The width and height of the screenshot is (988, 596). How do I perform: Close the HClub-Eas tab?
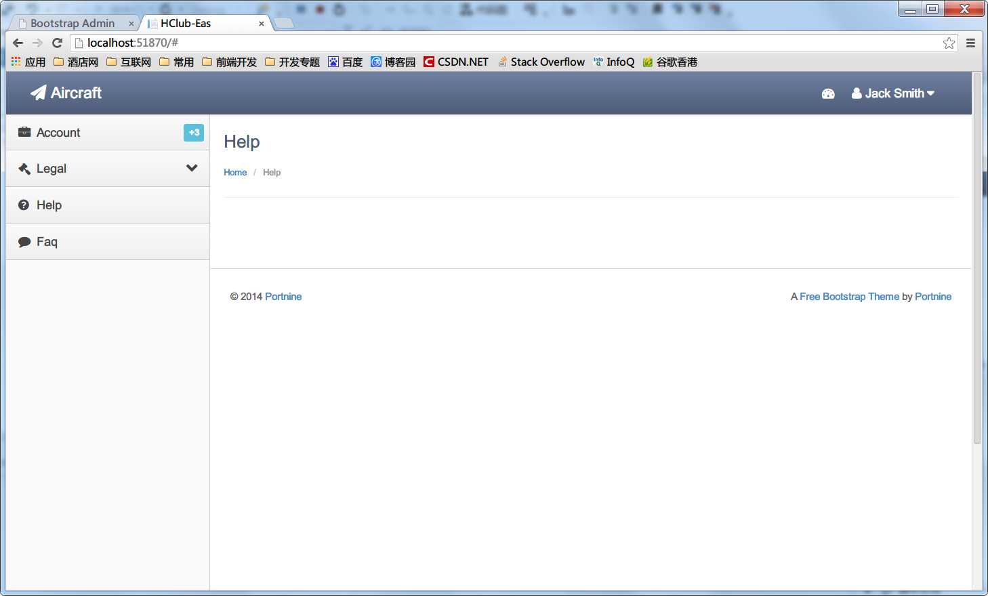pyautogui.click(x=261, y=24)
